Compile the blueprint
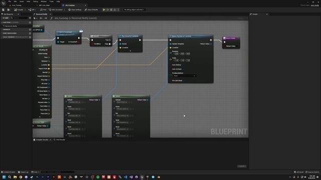This screenshot has width=321, height=180. (x=19, y=9)
